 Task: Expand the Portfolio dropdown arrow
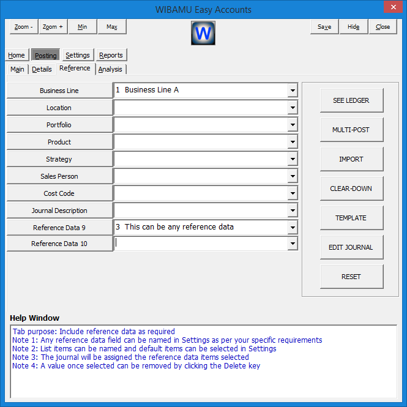click(x=293, y=125)
